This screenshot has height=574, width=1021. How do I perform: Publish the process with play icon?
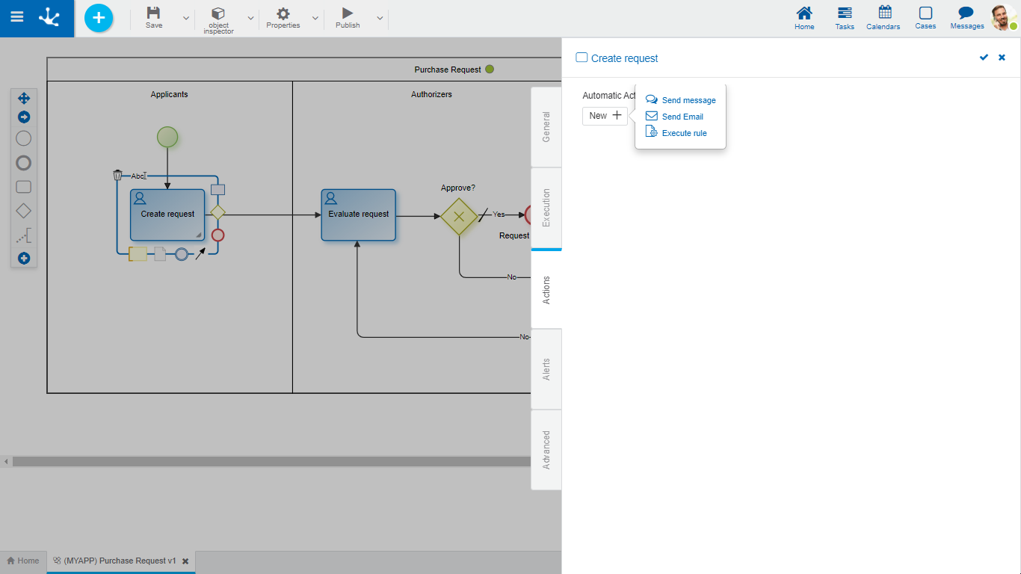pyautogui.click(x=348, y=18)
